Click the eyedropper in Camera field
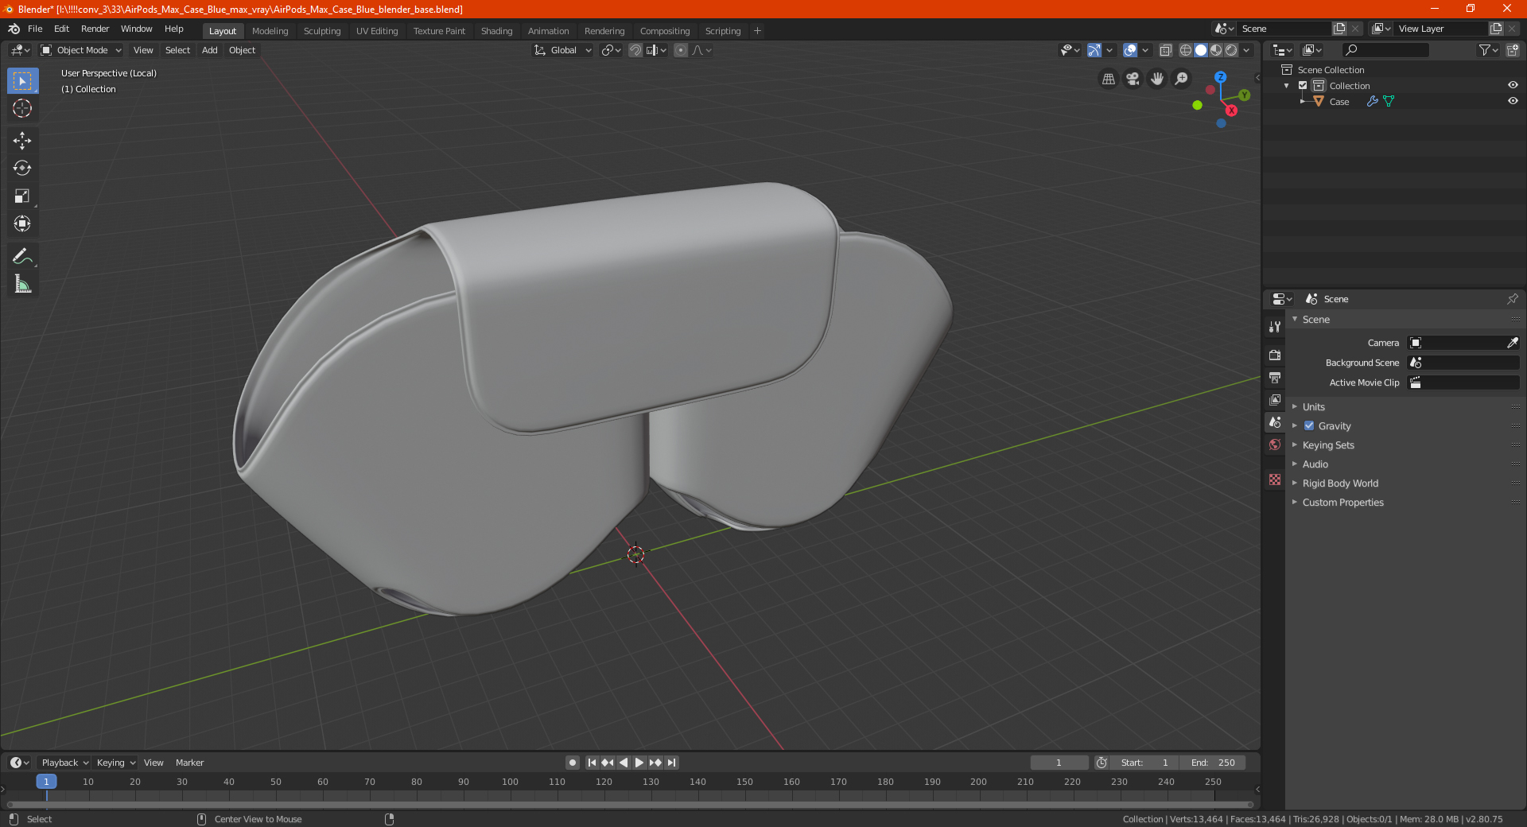The image size is (1527, 827). [1512, 343]
